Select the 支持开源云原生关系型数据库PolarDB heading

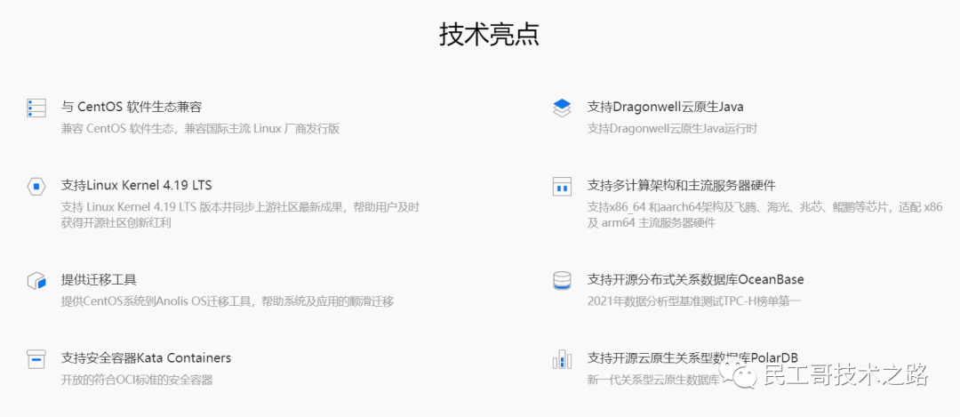[692, 357]
